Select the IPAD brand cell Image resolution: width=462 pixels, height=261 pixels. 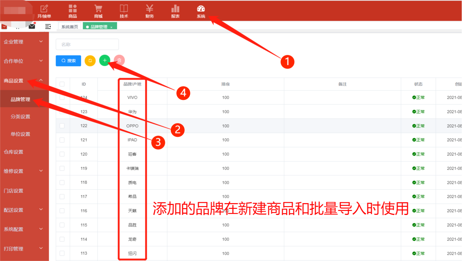pyautogui.click(x=132, y=140)
